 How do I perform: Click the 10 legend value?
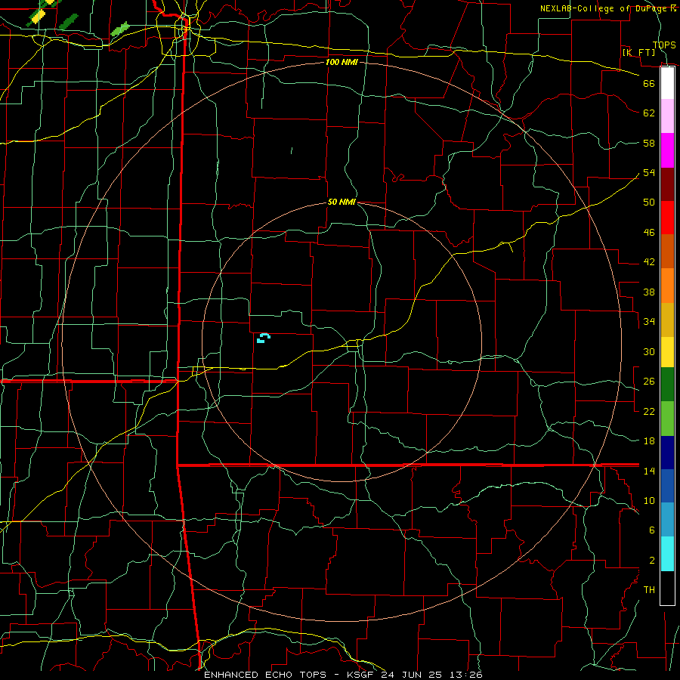click(x=649, y=500)
